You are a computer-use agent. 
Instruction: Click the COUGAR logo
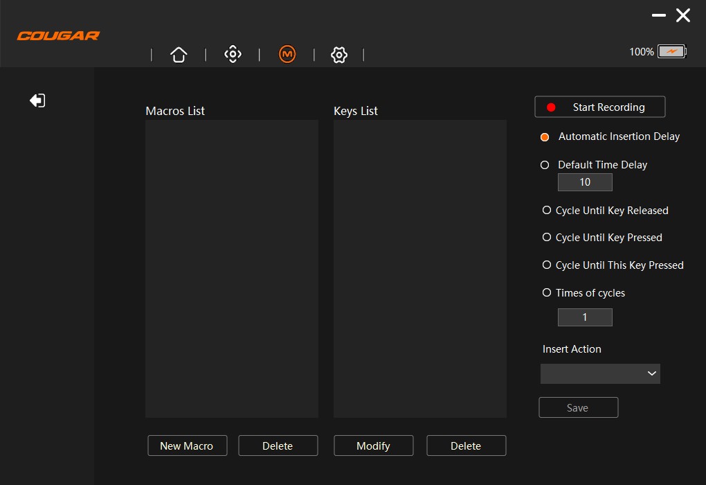pyautogui.click(x=59, y=36)
